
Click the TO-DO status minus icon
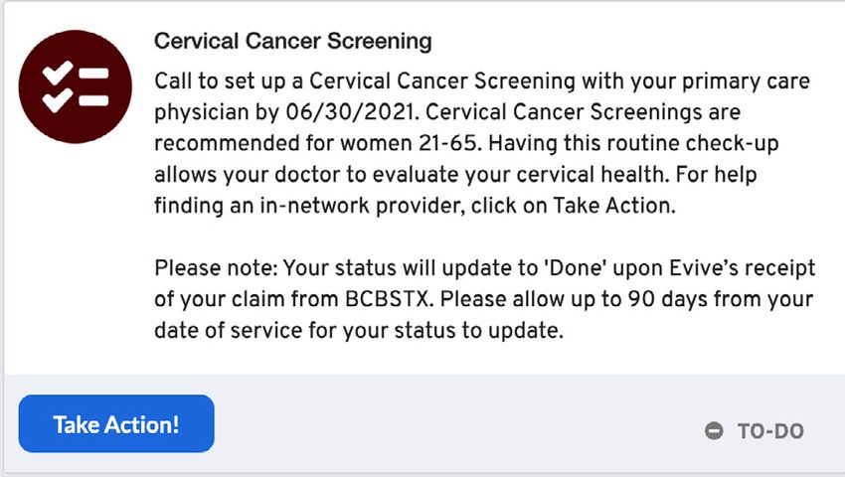point(714,430)
